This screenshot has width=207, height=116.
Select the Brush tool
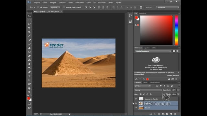point(29,44)
